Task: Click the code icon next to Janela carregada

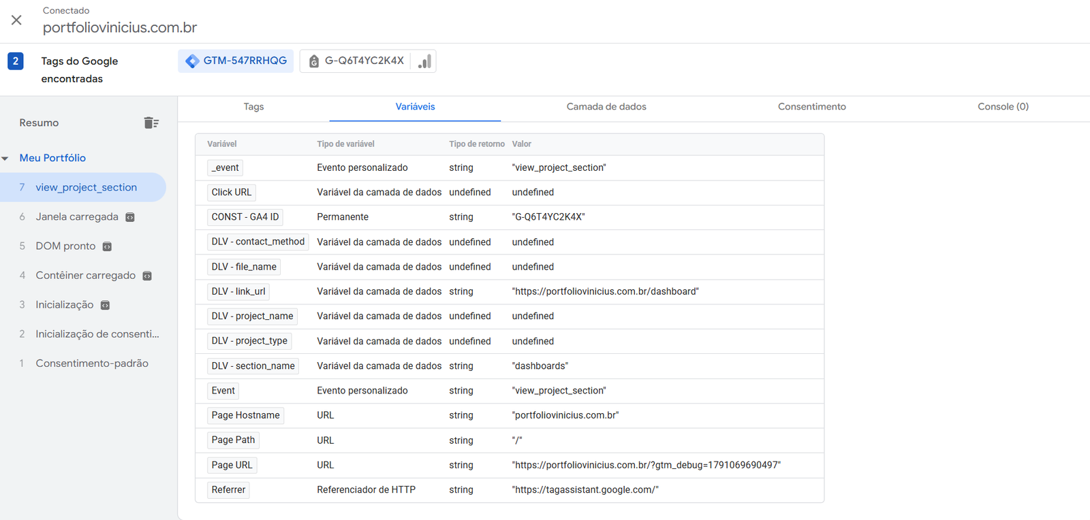Action: pos(130,217)
